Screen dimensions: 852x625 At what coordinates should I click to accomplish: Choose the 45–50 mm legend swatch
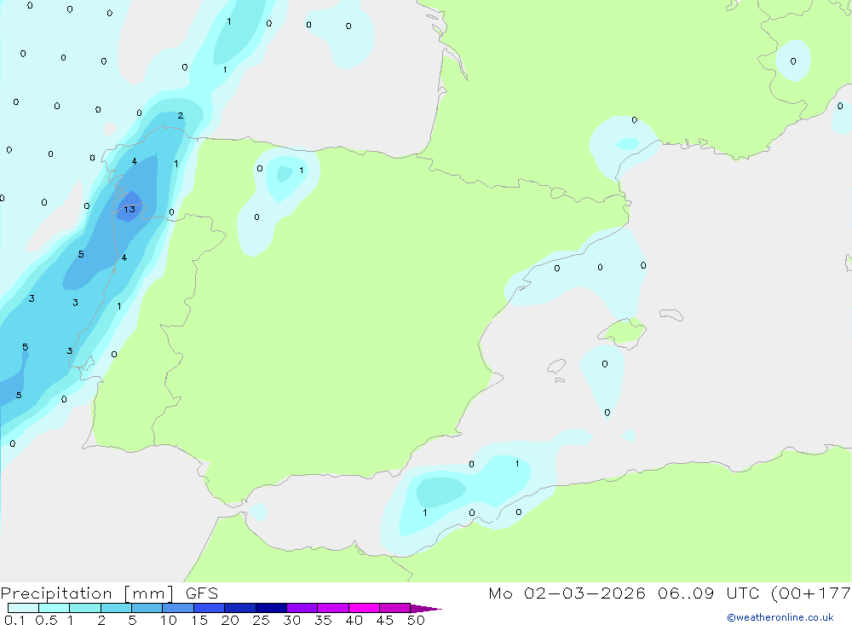395,608
